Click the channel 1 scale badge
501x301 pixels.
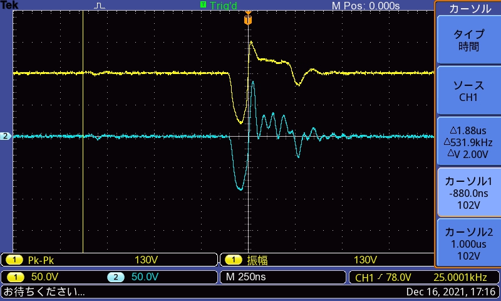[15, 277]
